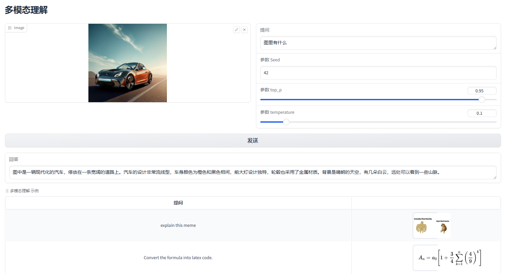Click resize handle of the 回答 textbox
This screenshot has height=274, width=505.
pyautogui.click(x=495, y=177)
